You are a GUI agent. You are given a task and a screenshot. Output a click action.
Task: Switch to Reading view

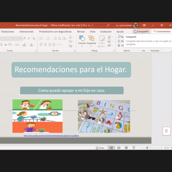pos(126,148)
